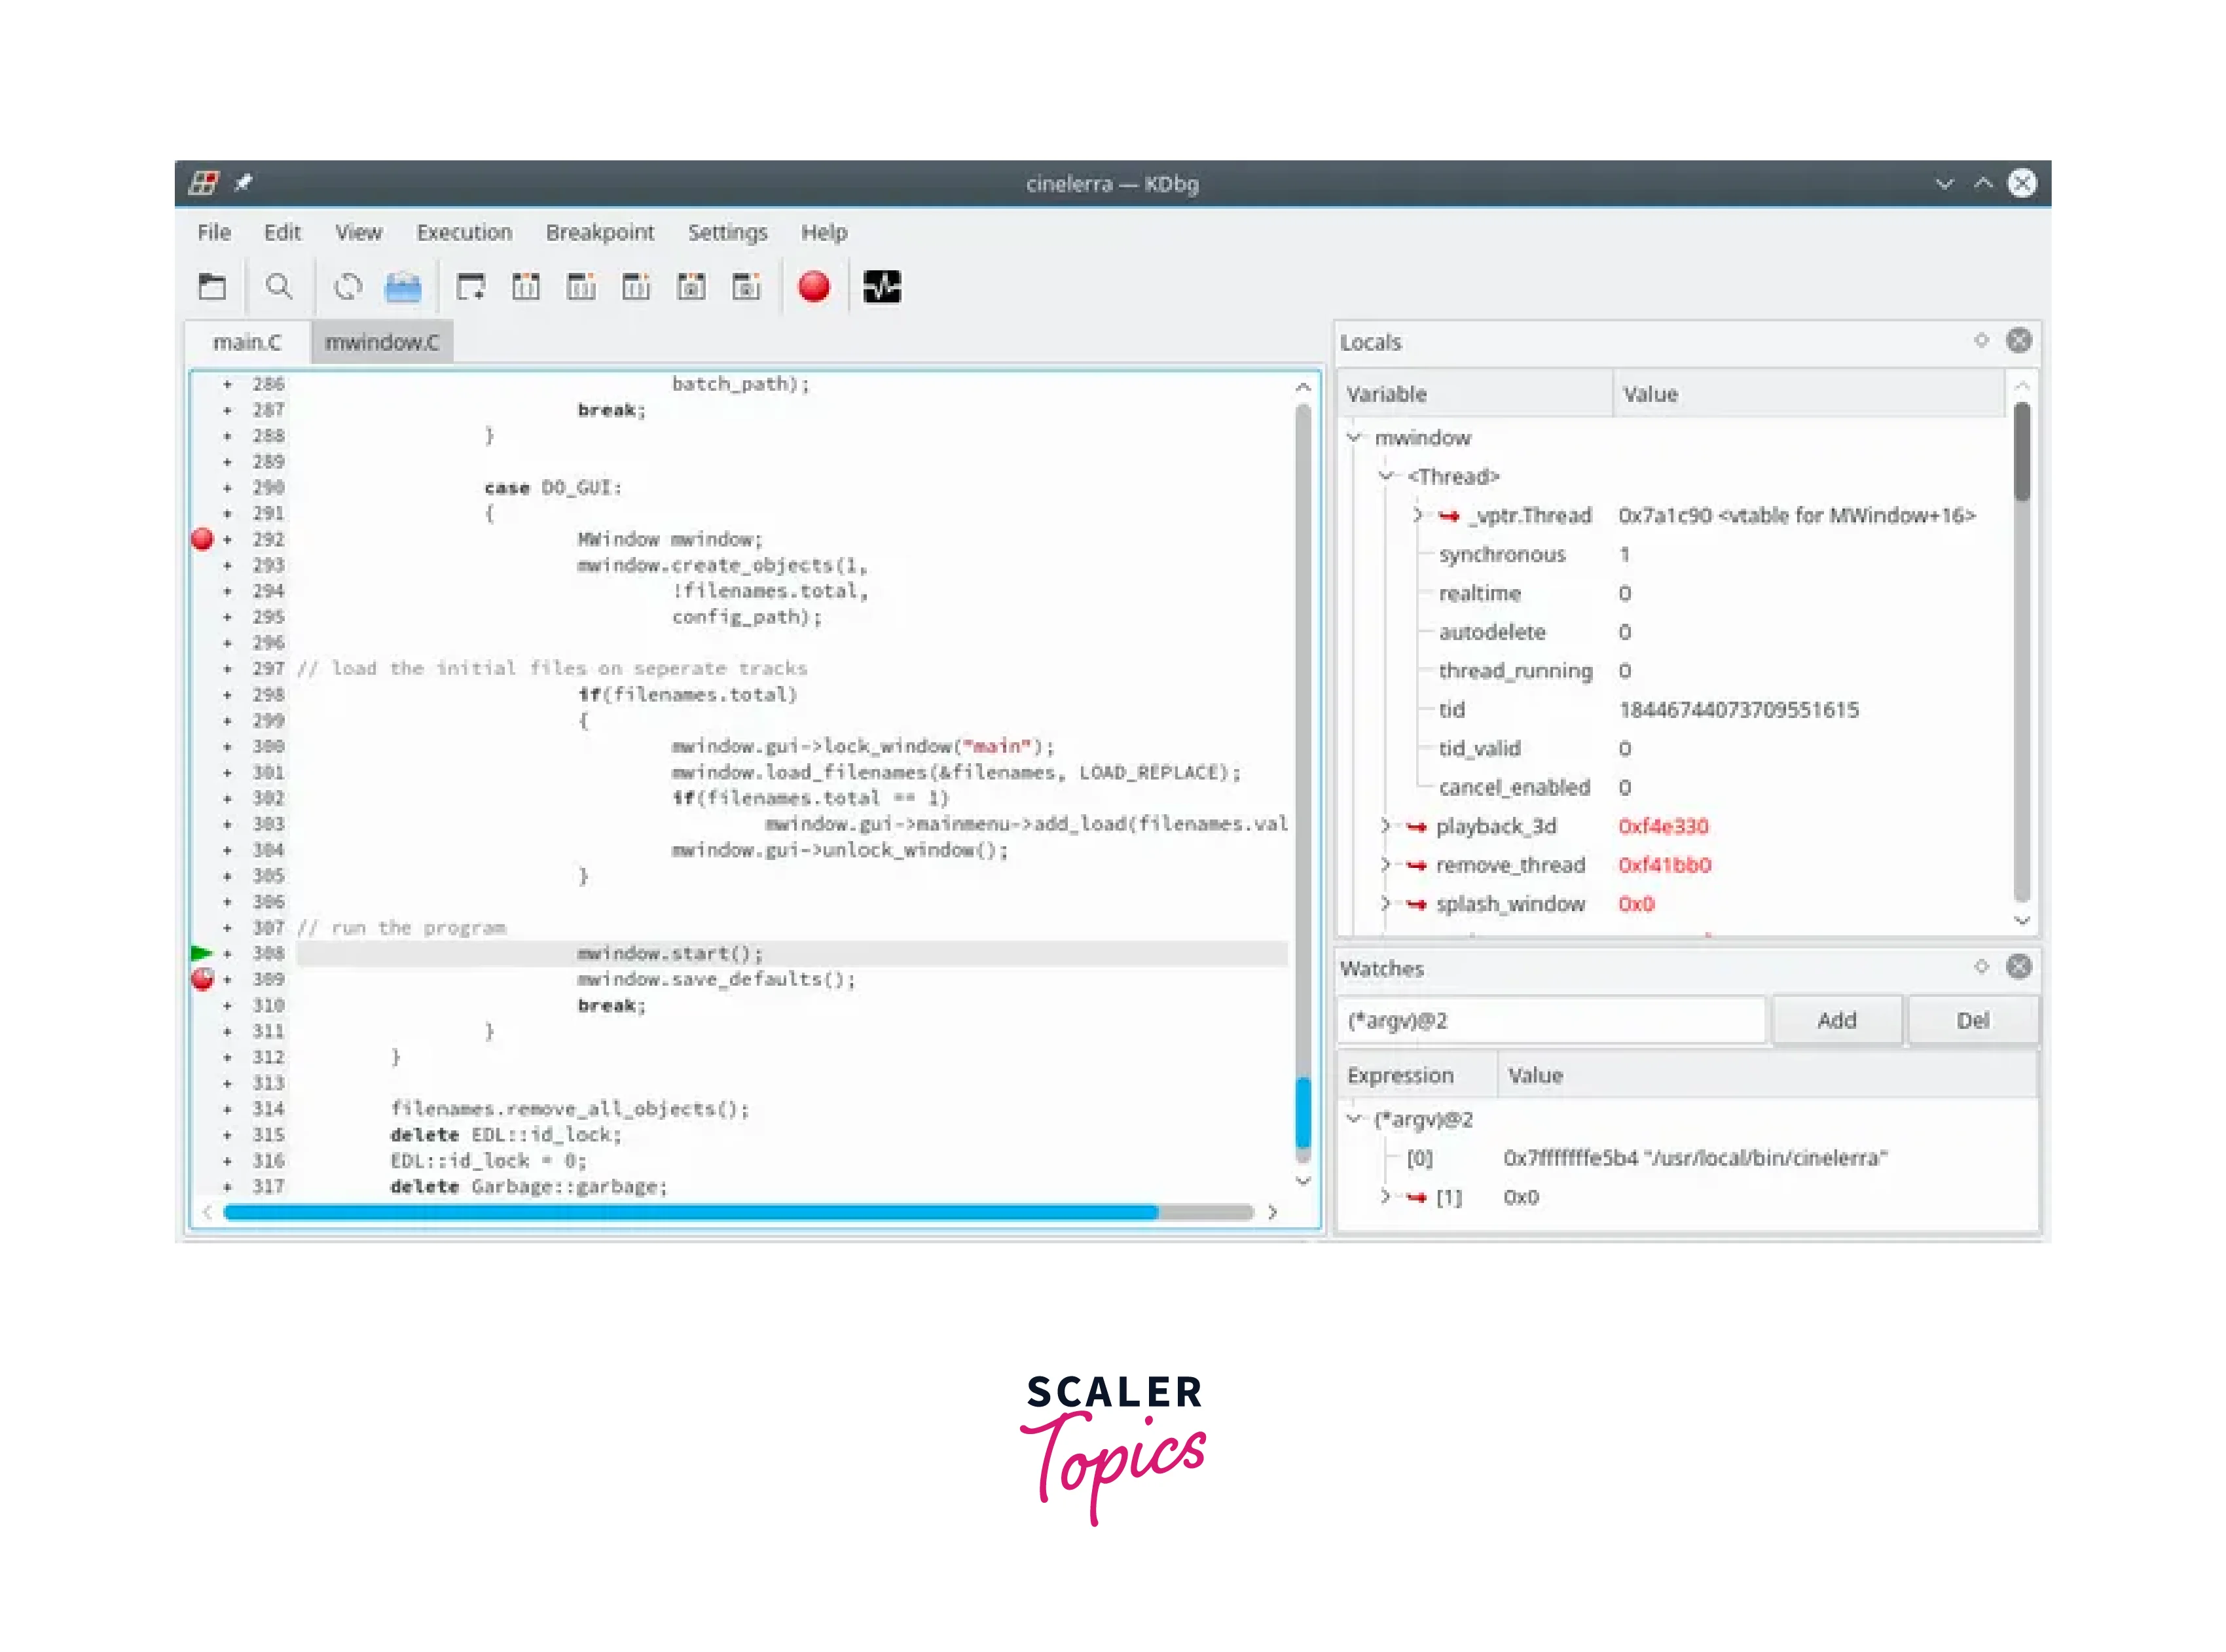Collapse the <Thread> node in Locals
The image size is (2226, 1652).
(x=1386, y=476)
